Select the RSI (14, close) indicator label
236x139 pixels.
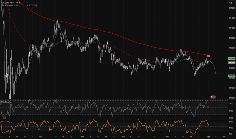coord(7,102)
